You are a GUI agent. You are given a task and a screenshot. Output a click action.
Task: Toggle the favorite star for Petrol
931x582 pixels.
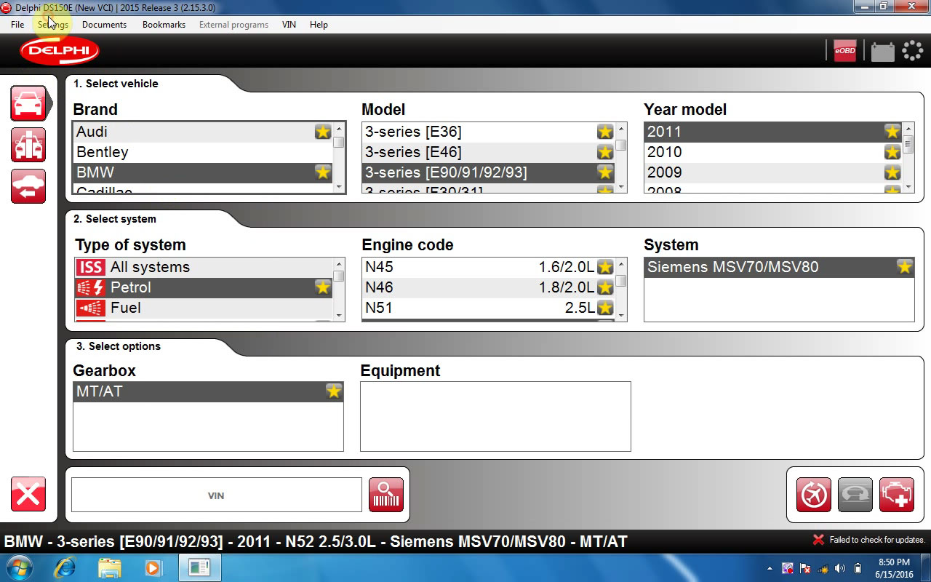[x=323, y=287]
